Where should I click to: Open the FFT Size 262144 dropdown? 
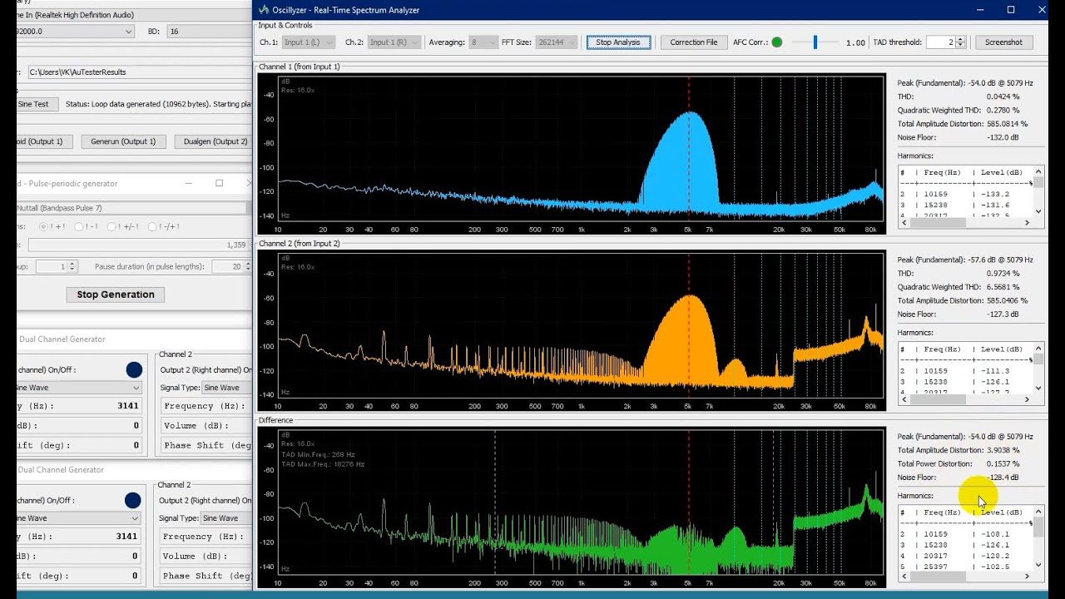coord(557,42)
